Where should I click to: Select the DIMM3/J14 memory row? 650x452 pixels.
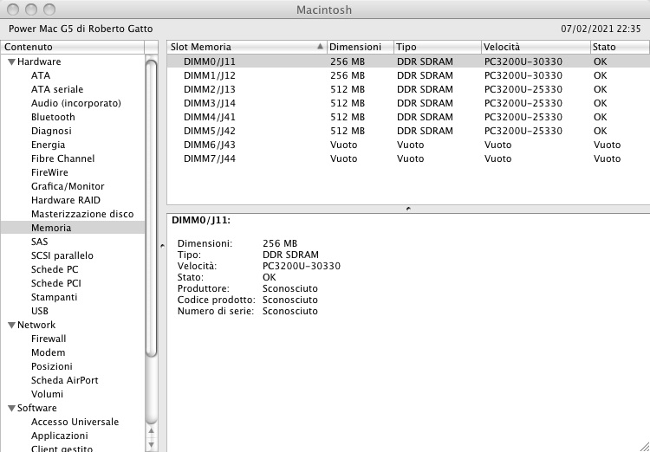(408, 103)
